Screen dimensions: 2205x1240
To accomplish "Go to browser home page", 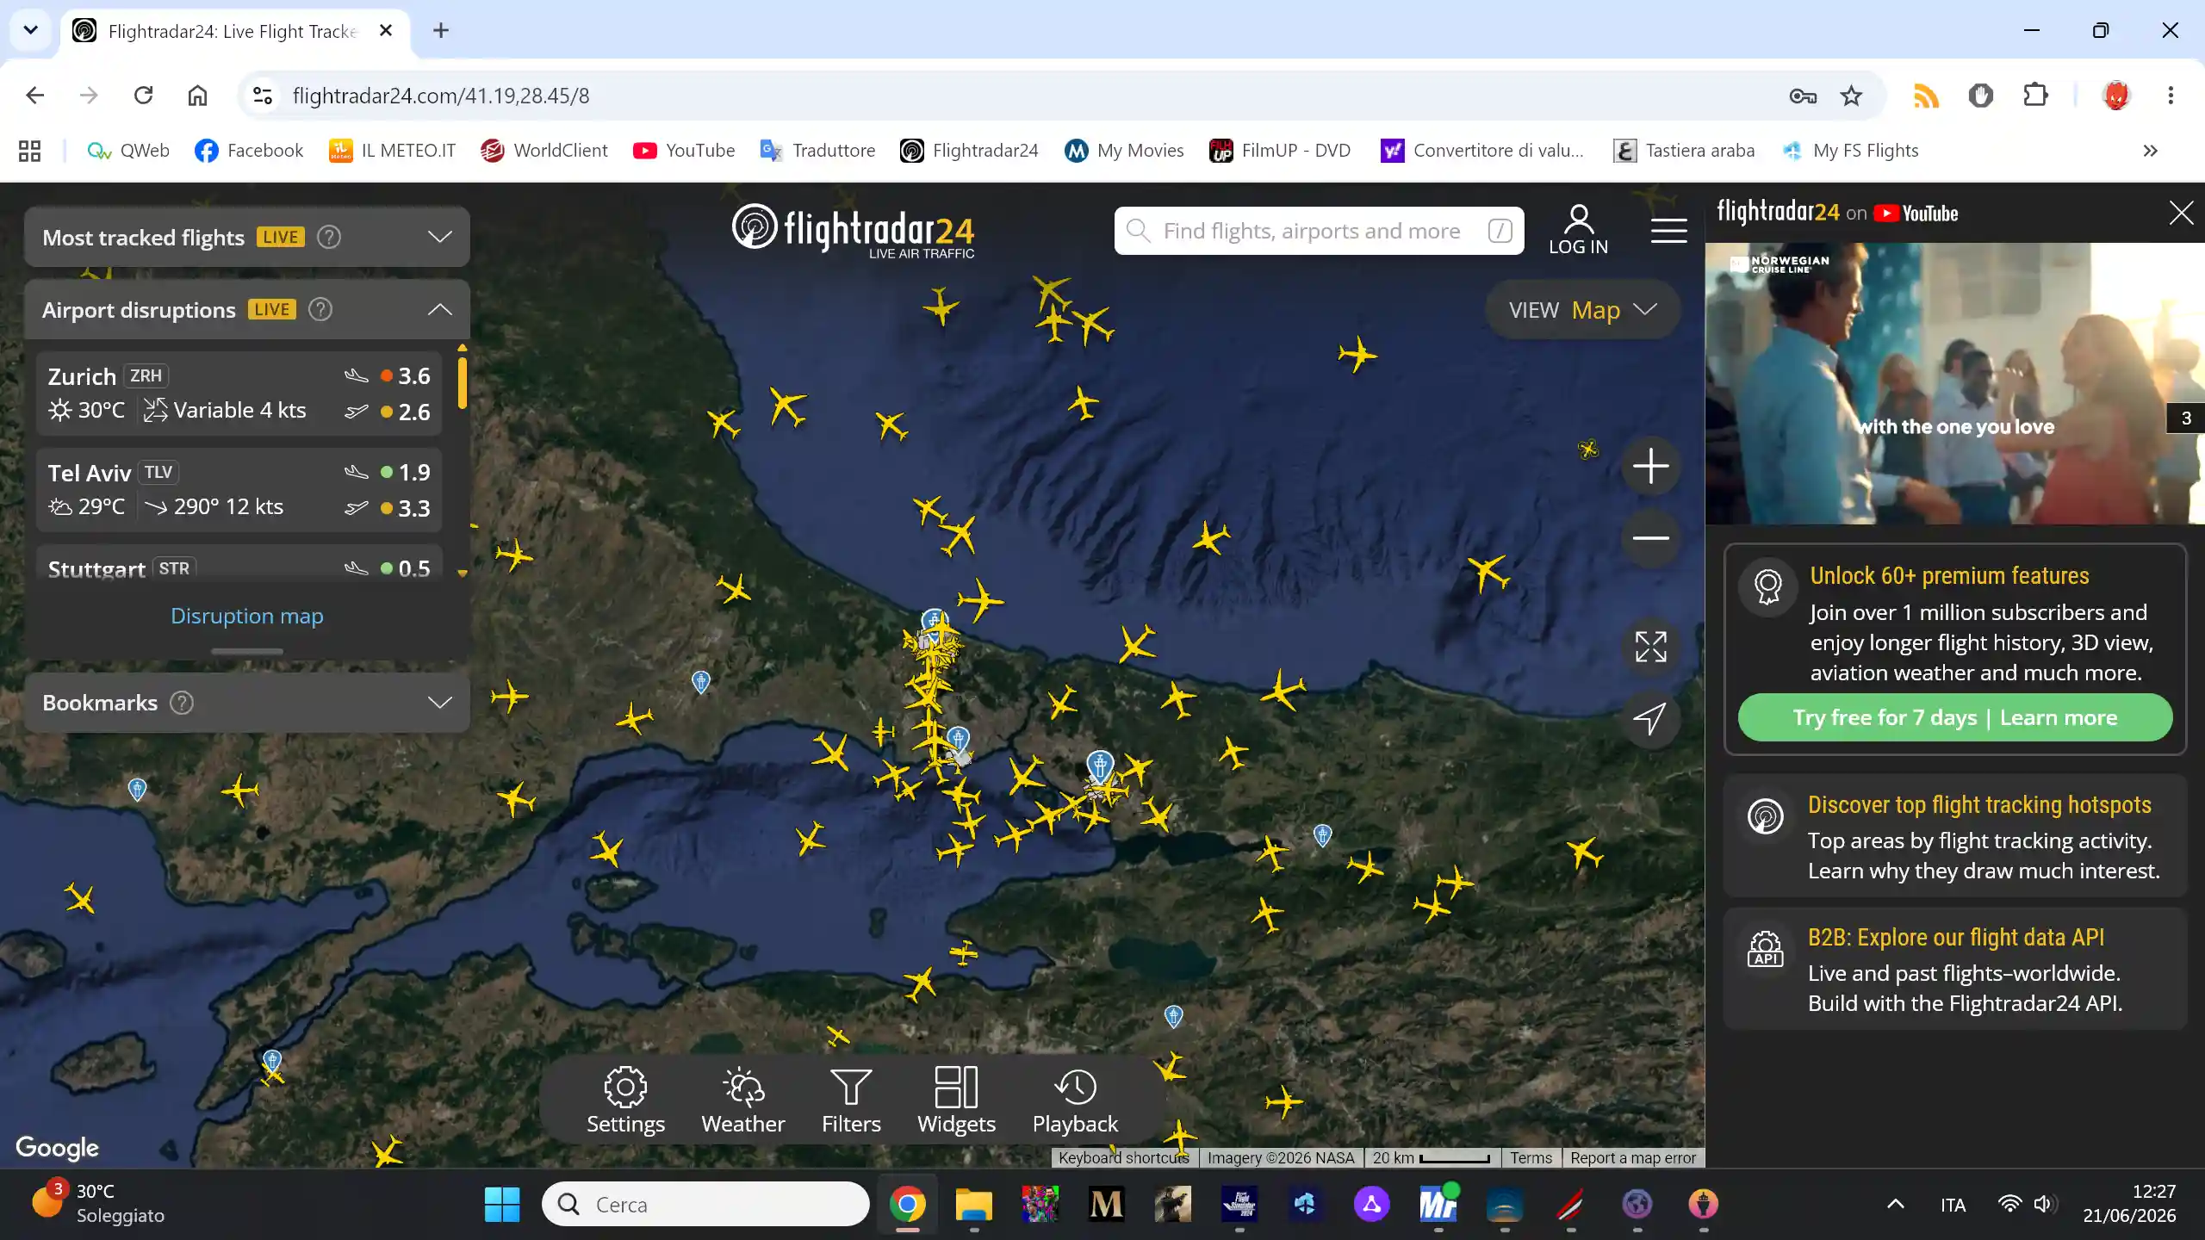I will coord(197,96).
